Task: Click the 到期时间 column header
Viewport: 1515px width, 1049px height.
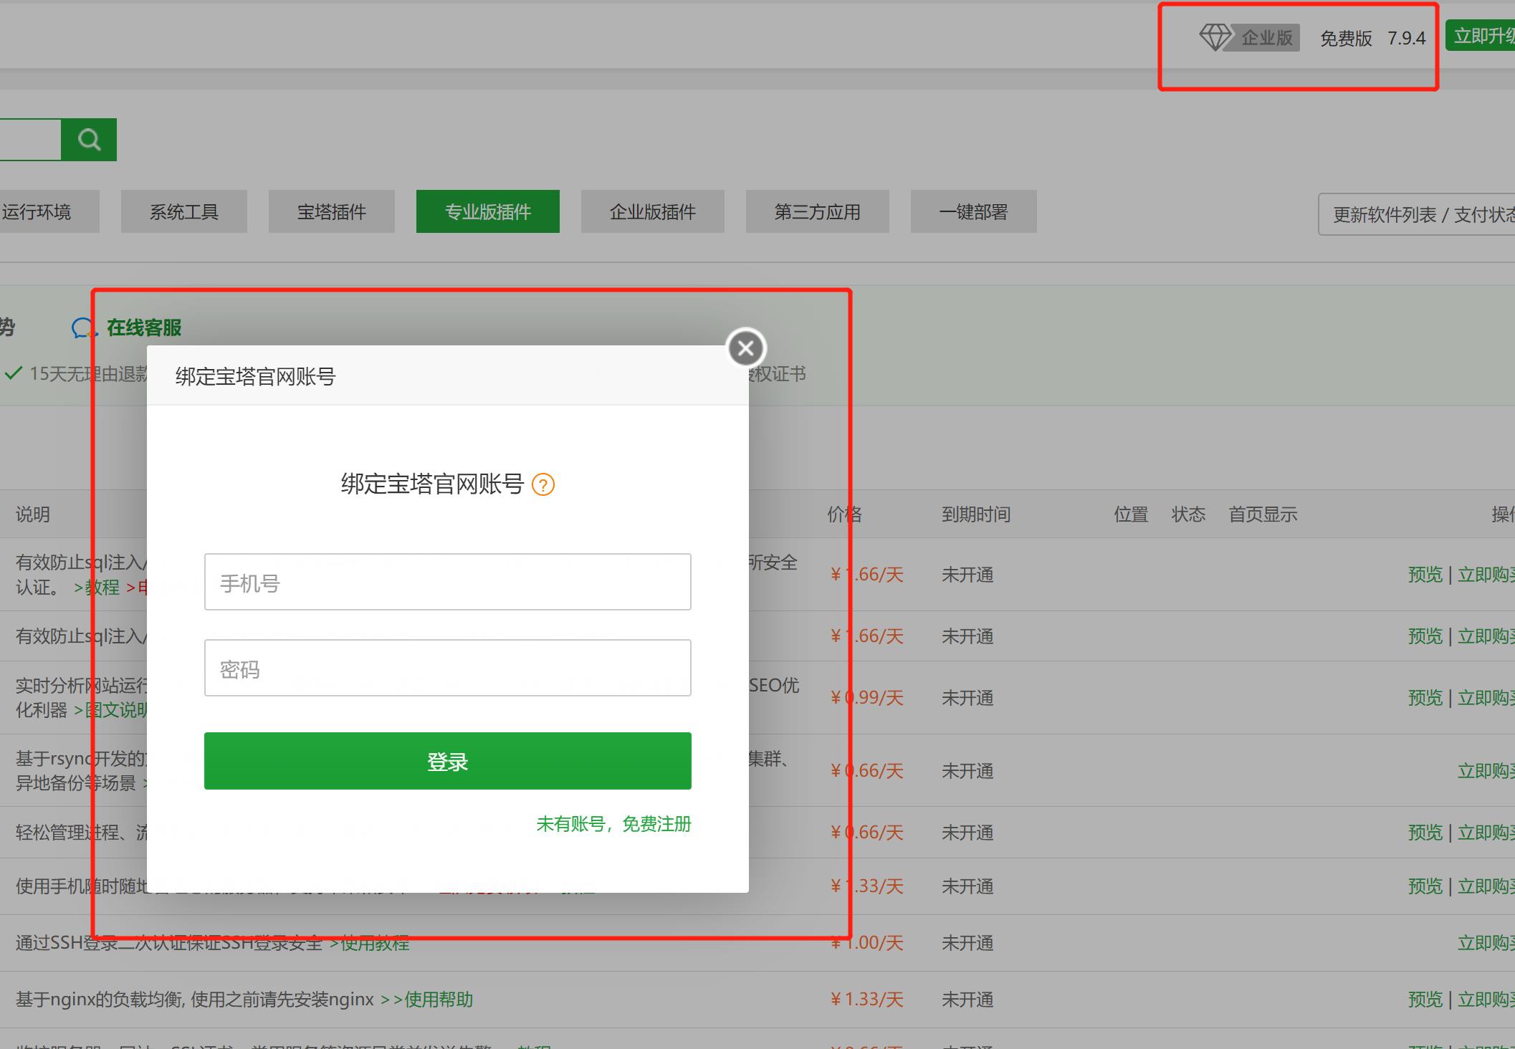Action: tap(976, 514)
